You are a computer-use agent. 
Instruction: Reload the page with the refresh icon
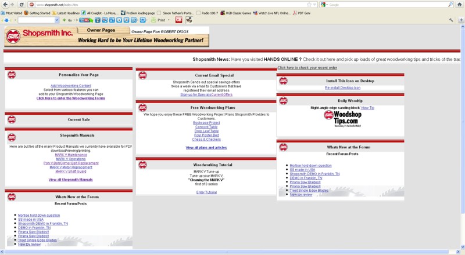tap(22, 5)
